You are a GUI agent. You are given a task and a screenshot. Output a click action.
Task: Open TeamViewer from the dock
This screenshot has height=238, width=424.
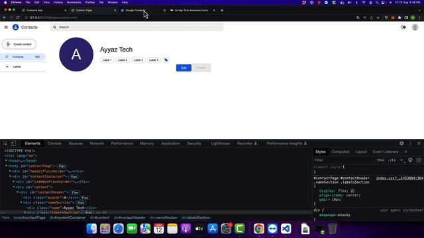tap(272, 229)
